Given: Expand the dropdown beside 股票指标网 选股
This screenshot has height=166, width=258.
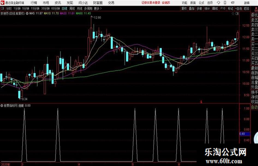Looking at the screenshot, I should pos(2,105).
